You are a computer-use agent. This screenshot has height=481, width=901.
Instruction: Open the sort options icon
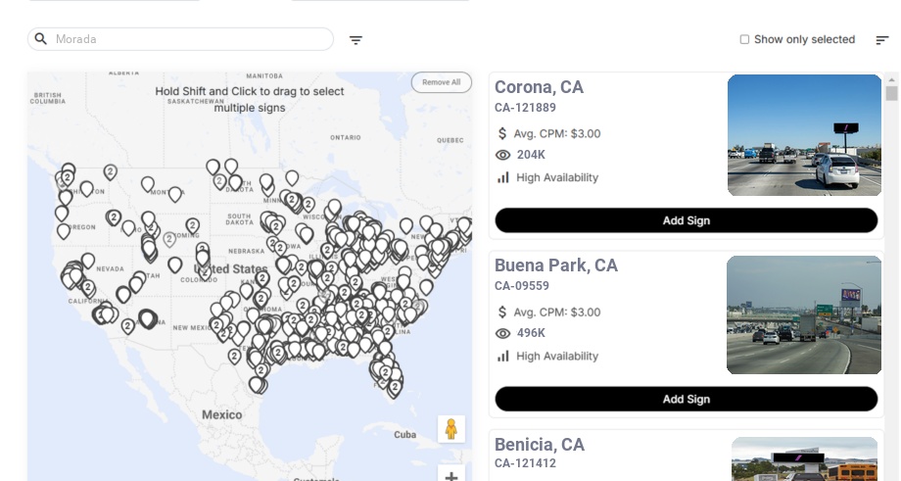881,40
